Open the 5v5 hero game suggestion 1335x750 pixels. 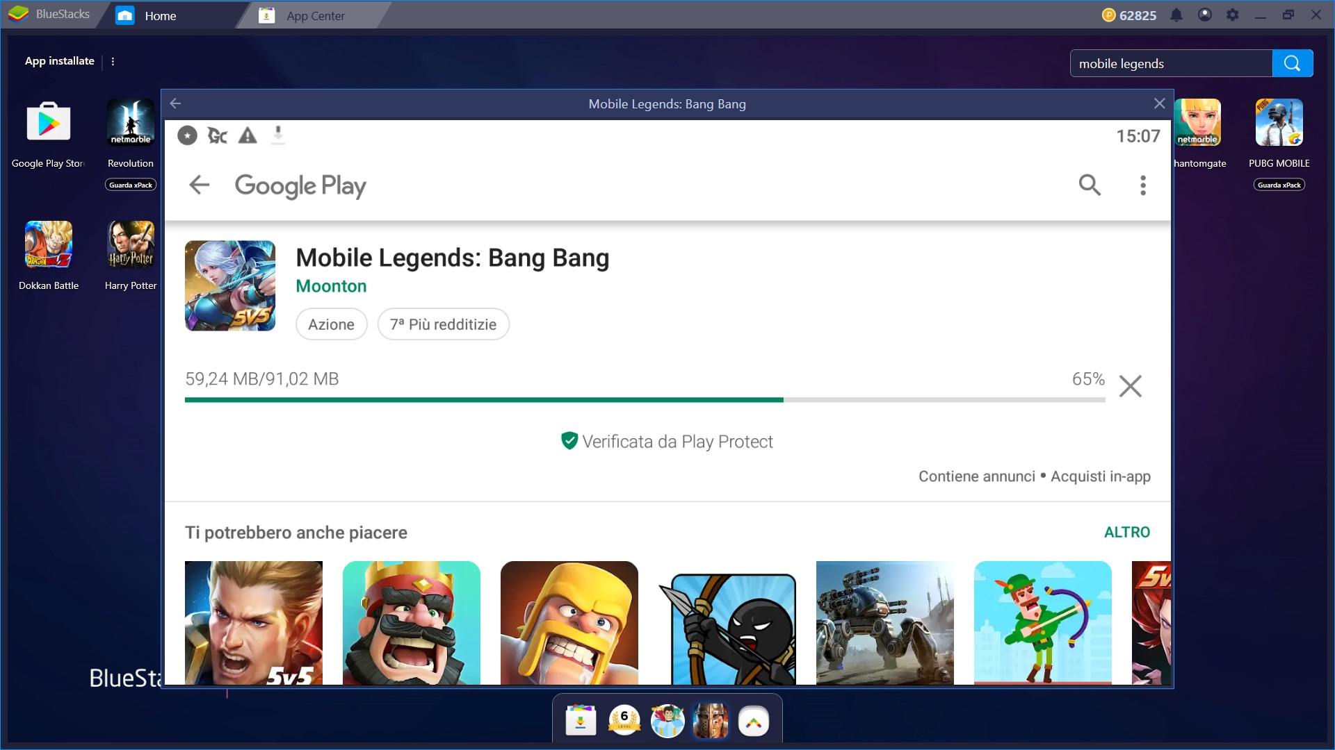[254, 623]
